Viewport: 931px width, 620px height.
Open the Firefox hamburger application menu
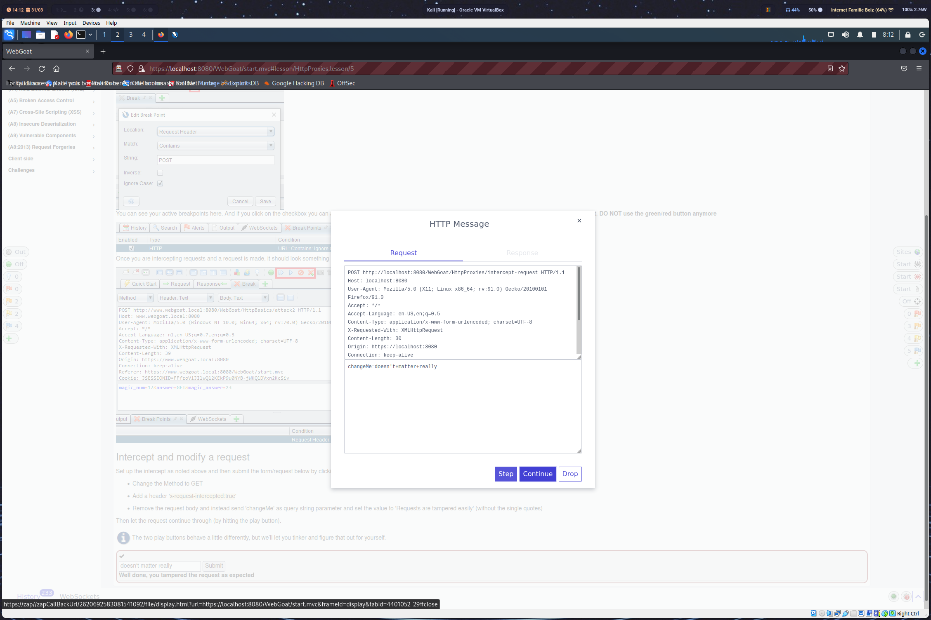(x=919, y=69)
